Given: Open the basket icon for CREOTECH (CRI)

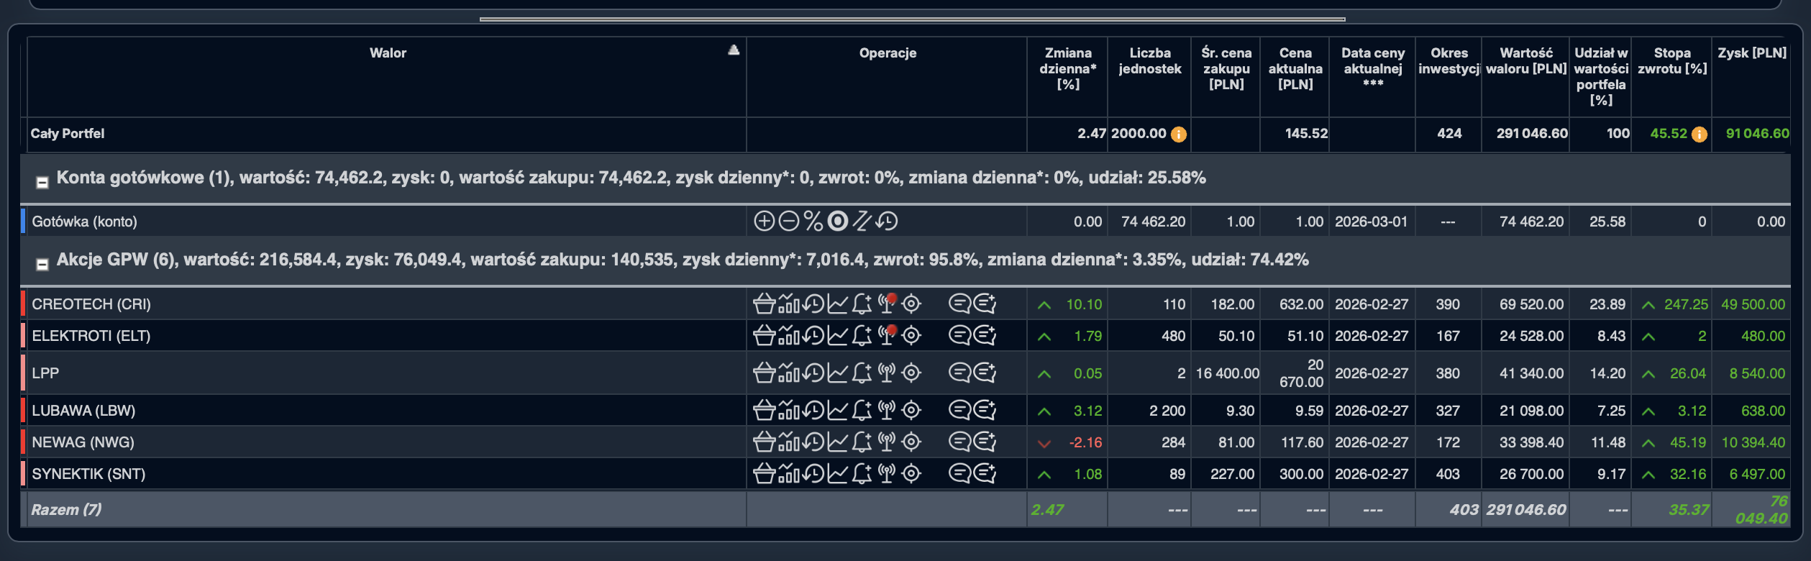Looking at the screenshot, I should click(x=764, y=304).
